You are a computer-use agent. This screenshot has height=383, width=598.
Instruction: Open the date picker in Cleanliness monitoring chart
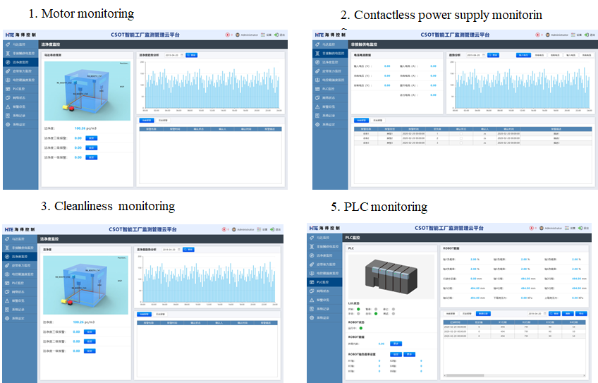170,249
